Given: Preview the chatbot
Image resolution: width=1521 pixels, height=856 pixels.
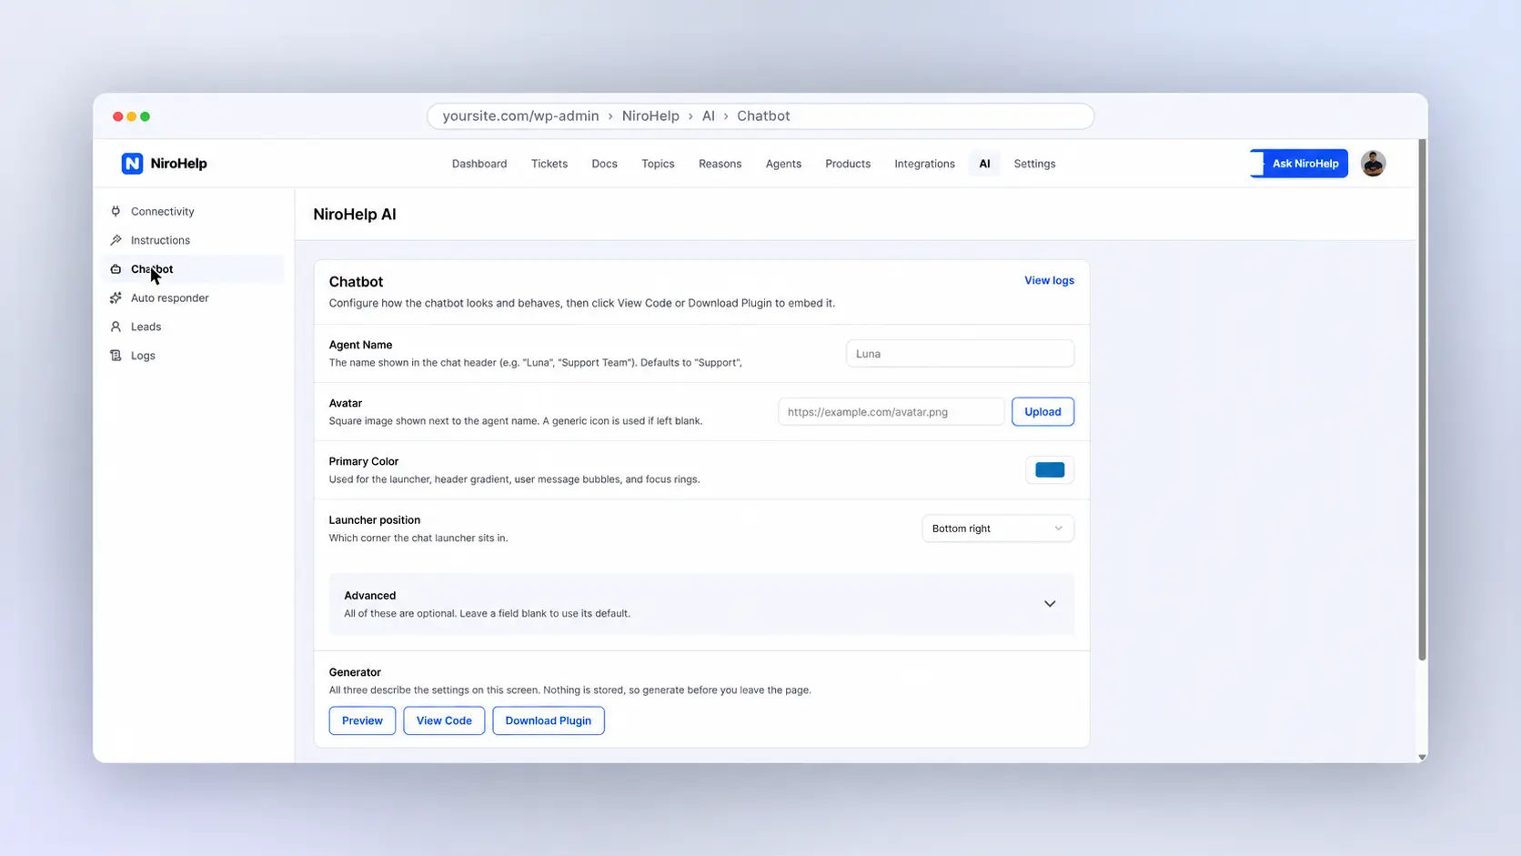Looking at the screenshot, I should tap(362, 720).
